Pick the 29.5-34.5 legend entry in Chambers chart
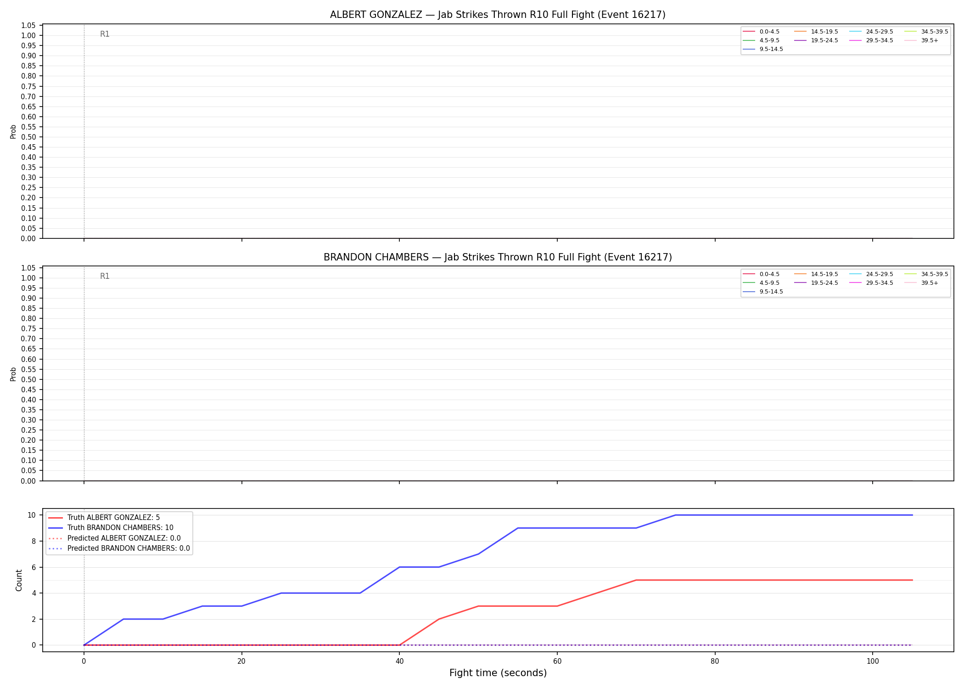 [871, 283]
